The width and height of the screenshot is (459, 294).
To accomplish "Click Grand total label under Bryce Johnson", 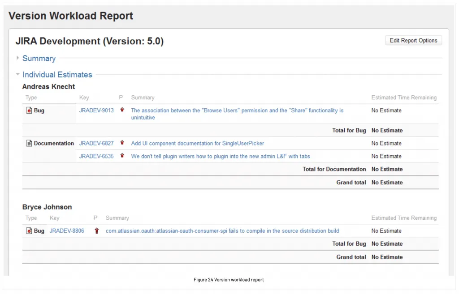I will pos(351,257).
